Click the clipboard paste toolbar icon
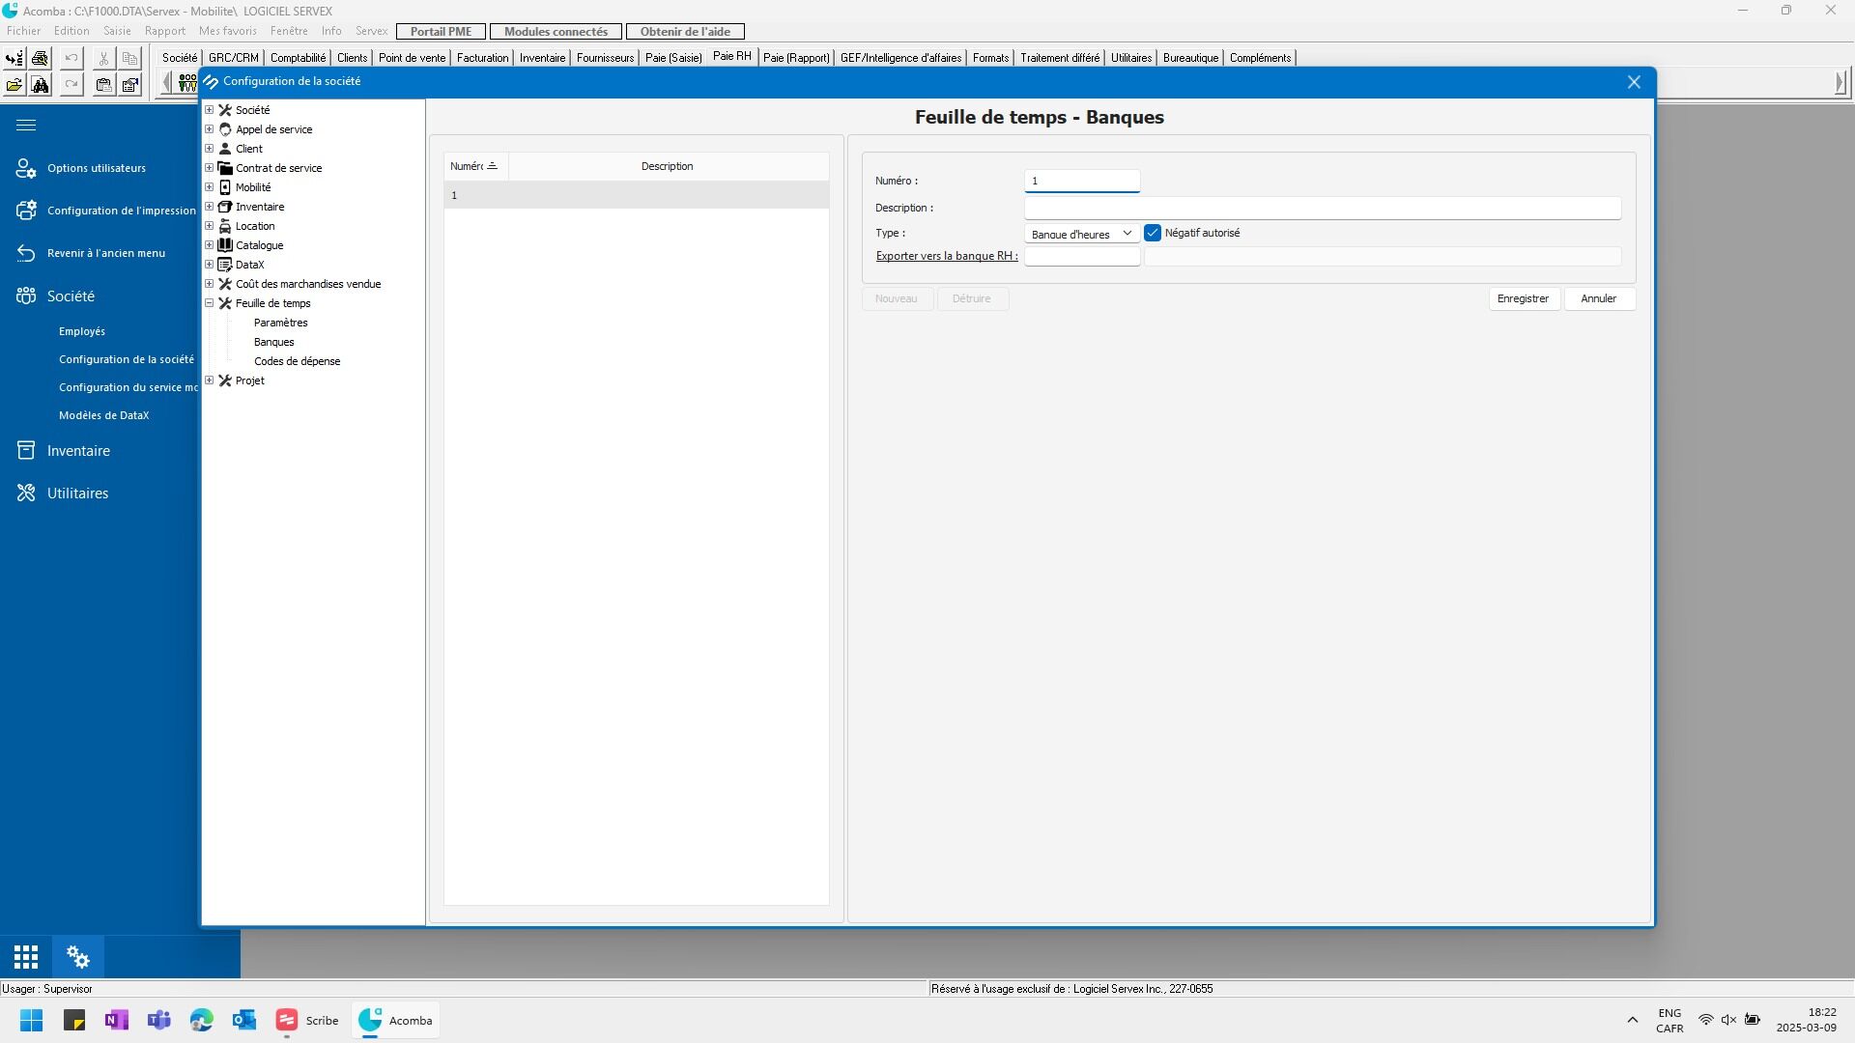Viewport: 1855px width, 1043px height. tap(103, 85)
